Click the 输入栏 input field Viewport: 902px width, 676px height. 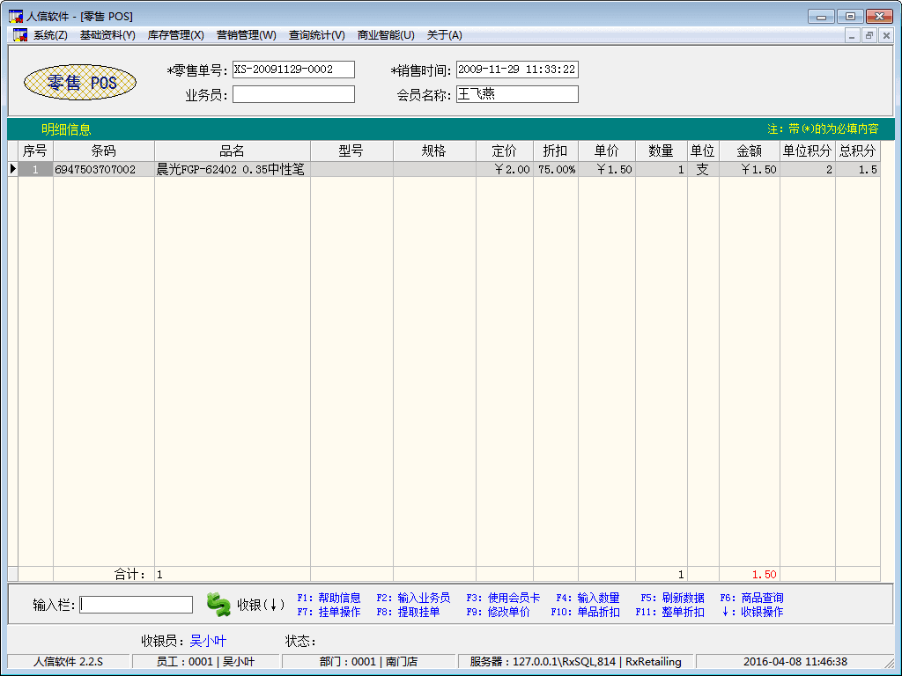point(137,605)
